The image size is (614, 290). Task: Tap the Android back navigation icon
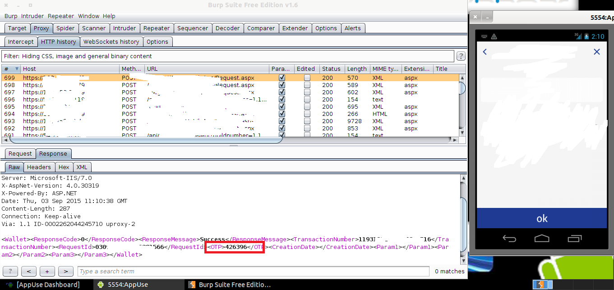509,239
